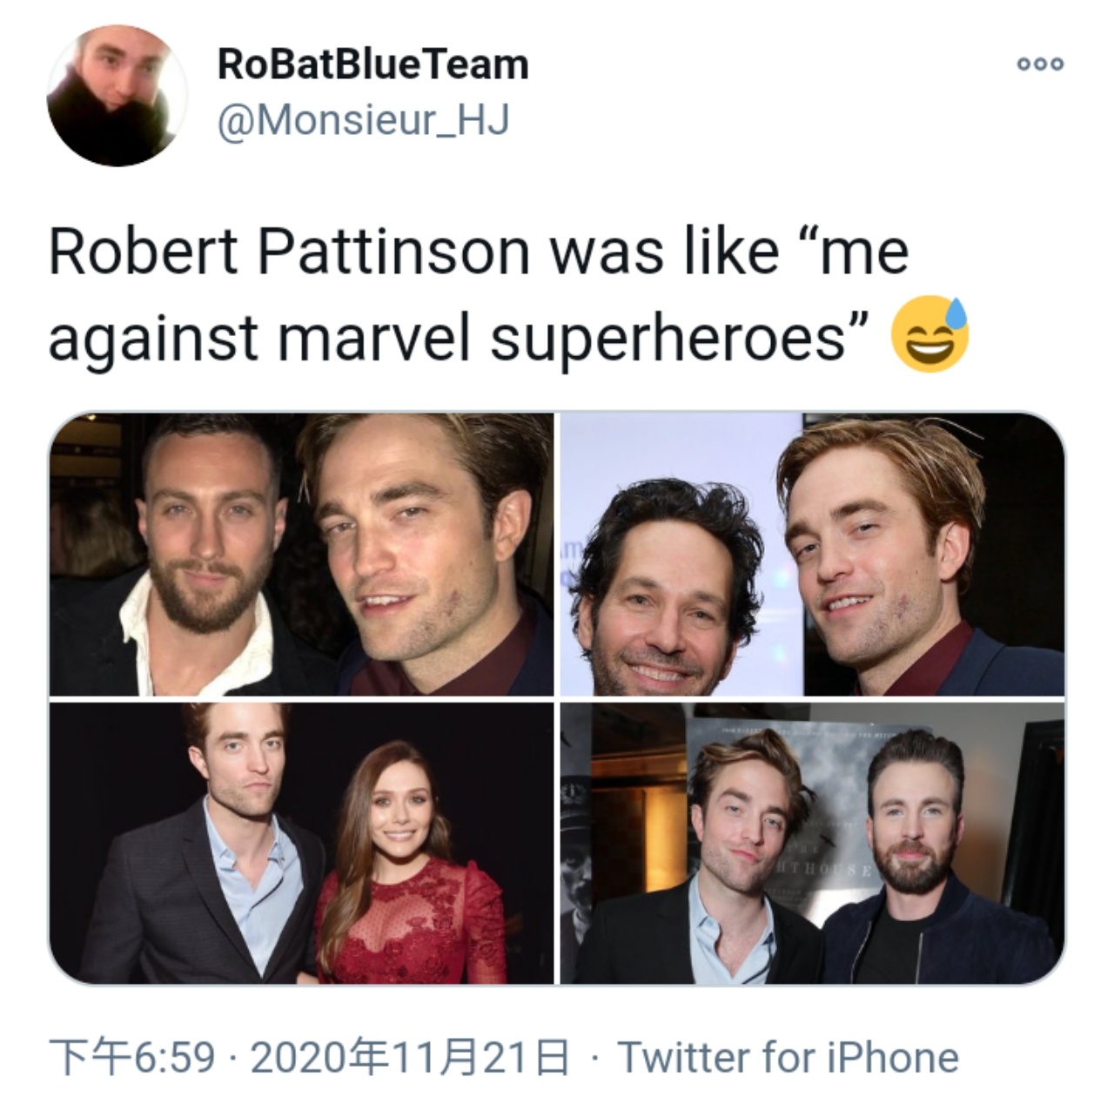Open the top-left photo of two men
1114x1104 pixels.
coord(301,555)
